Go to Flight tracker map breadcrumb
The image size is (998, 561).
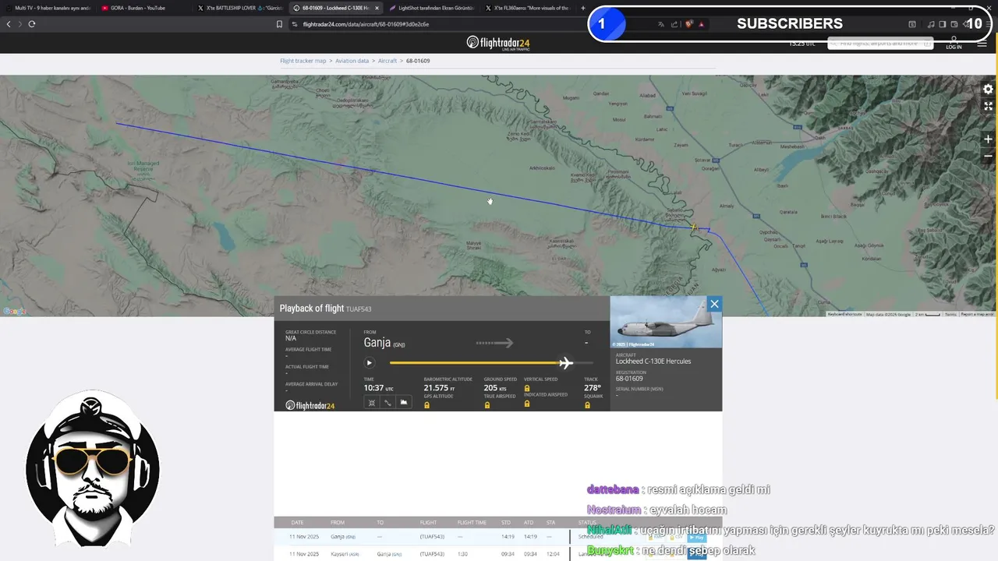point(303,61)
